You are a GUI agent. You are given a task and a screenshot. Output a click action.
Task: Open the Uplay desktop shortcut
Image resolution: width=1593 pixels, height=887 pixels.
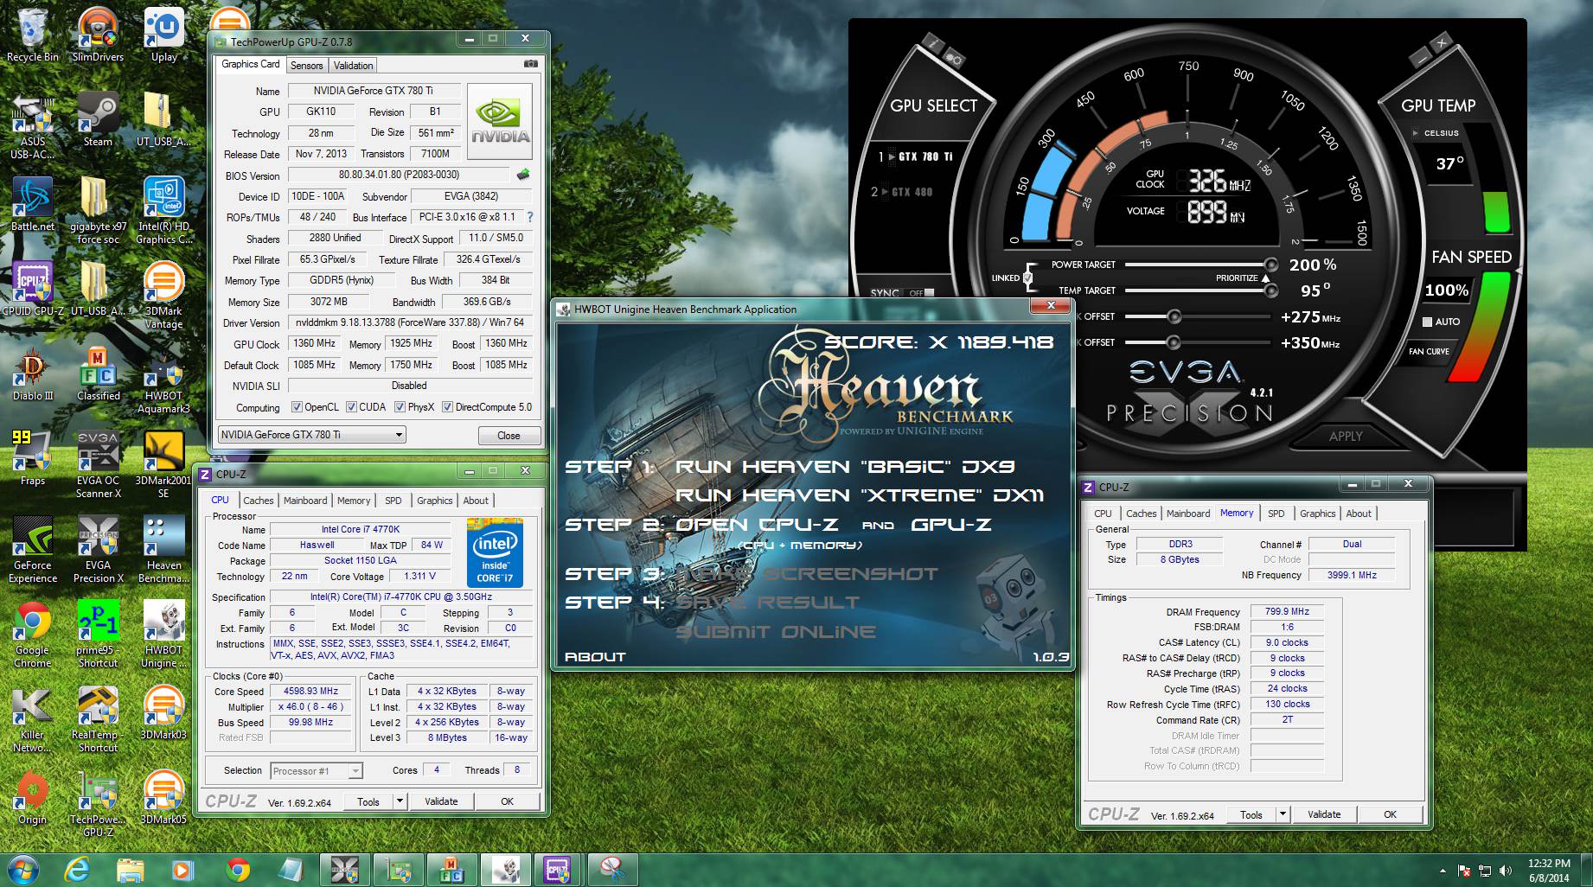point(163,35)
